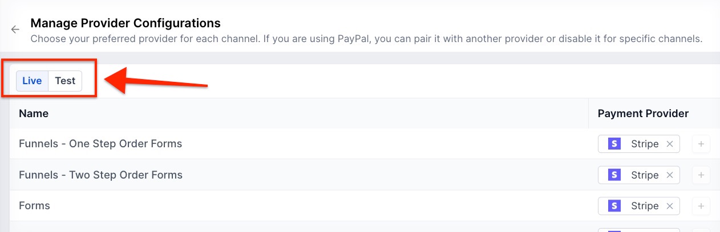Image resolution: width=720 pixels, height=232 pixels.
Task: Open Stripe provider chip for One Step Forms
Action: point(644,144)
